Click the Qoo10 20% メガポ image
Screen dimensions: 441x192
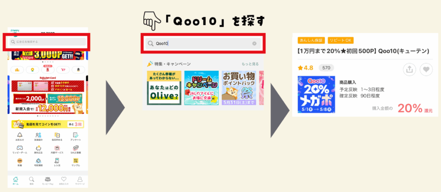[x=316, y=94]
